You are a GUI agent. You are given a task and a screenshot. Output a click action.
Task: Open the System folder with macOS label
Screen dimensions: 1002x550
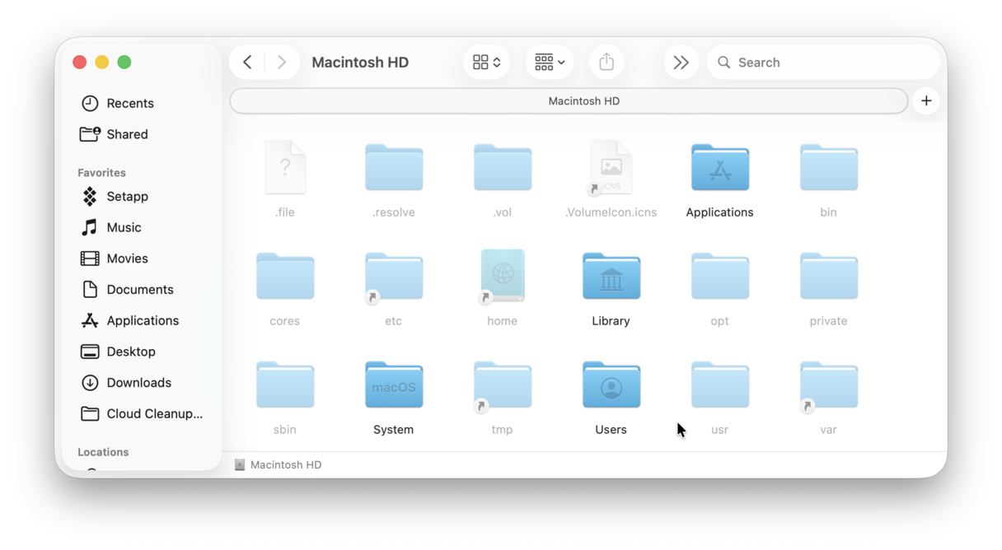tap(394, 385)
